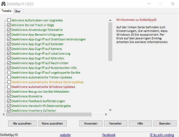Click scroll down arrow of tweaks list
This screenshot has height=137, width=179.
110,110
